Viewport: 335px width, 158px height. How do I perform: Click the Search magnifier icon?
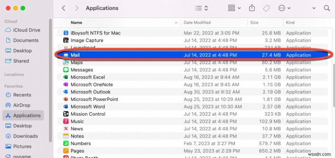point(327,8)
